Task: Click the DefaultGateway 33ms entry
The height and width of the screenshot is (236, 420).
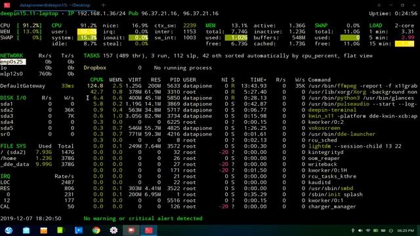Action: (x=37, y=86)
